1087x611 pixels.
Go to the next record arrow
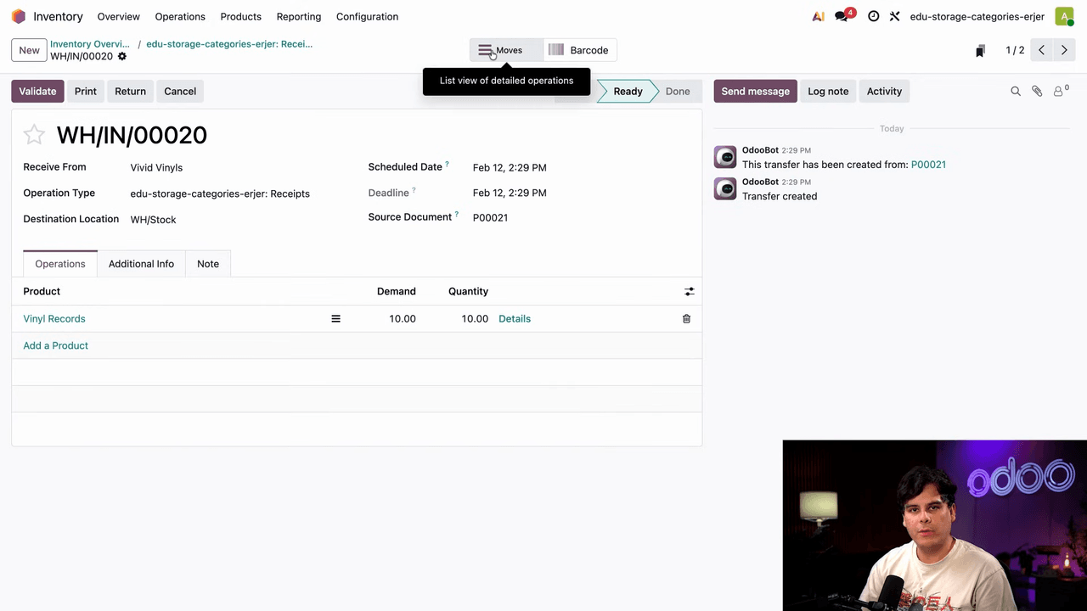1064,50
